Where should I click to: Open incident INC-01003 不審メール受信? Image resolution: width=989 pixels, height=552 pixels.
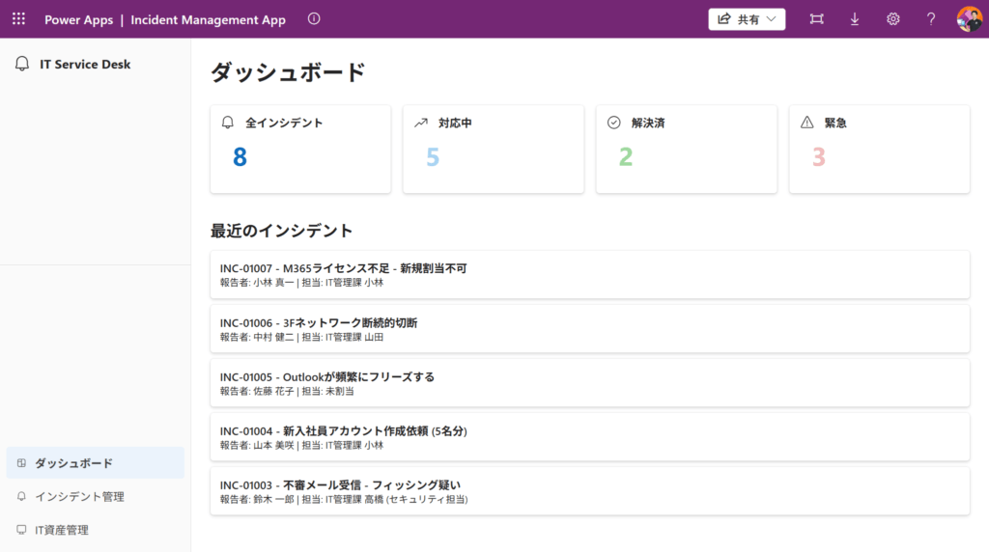(589, 491)
